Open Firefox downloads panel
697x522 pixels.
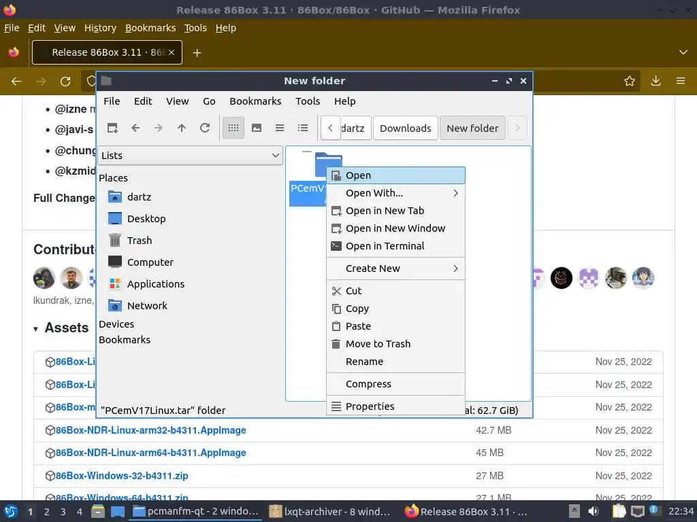click(655, 81)
